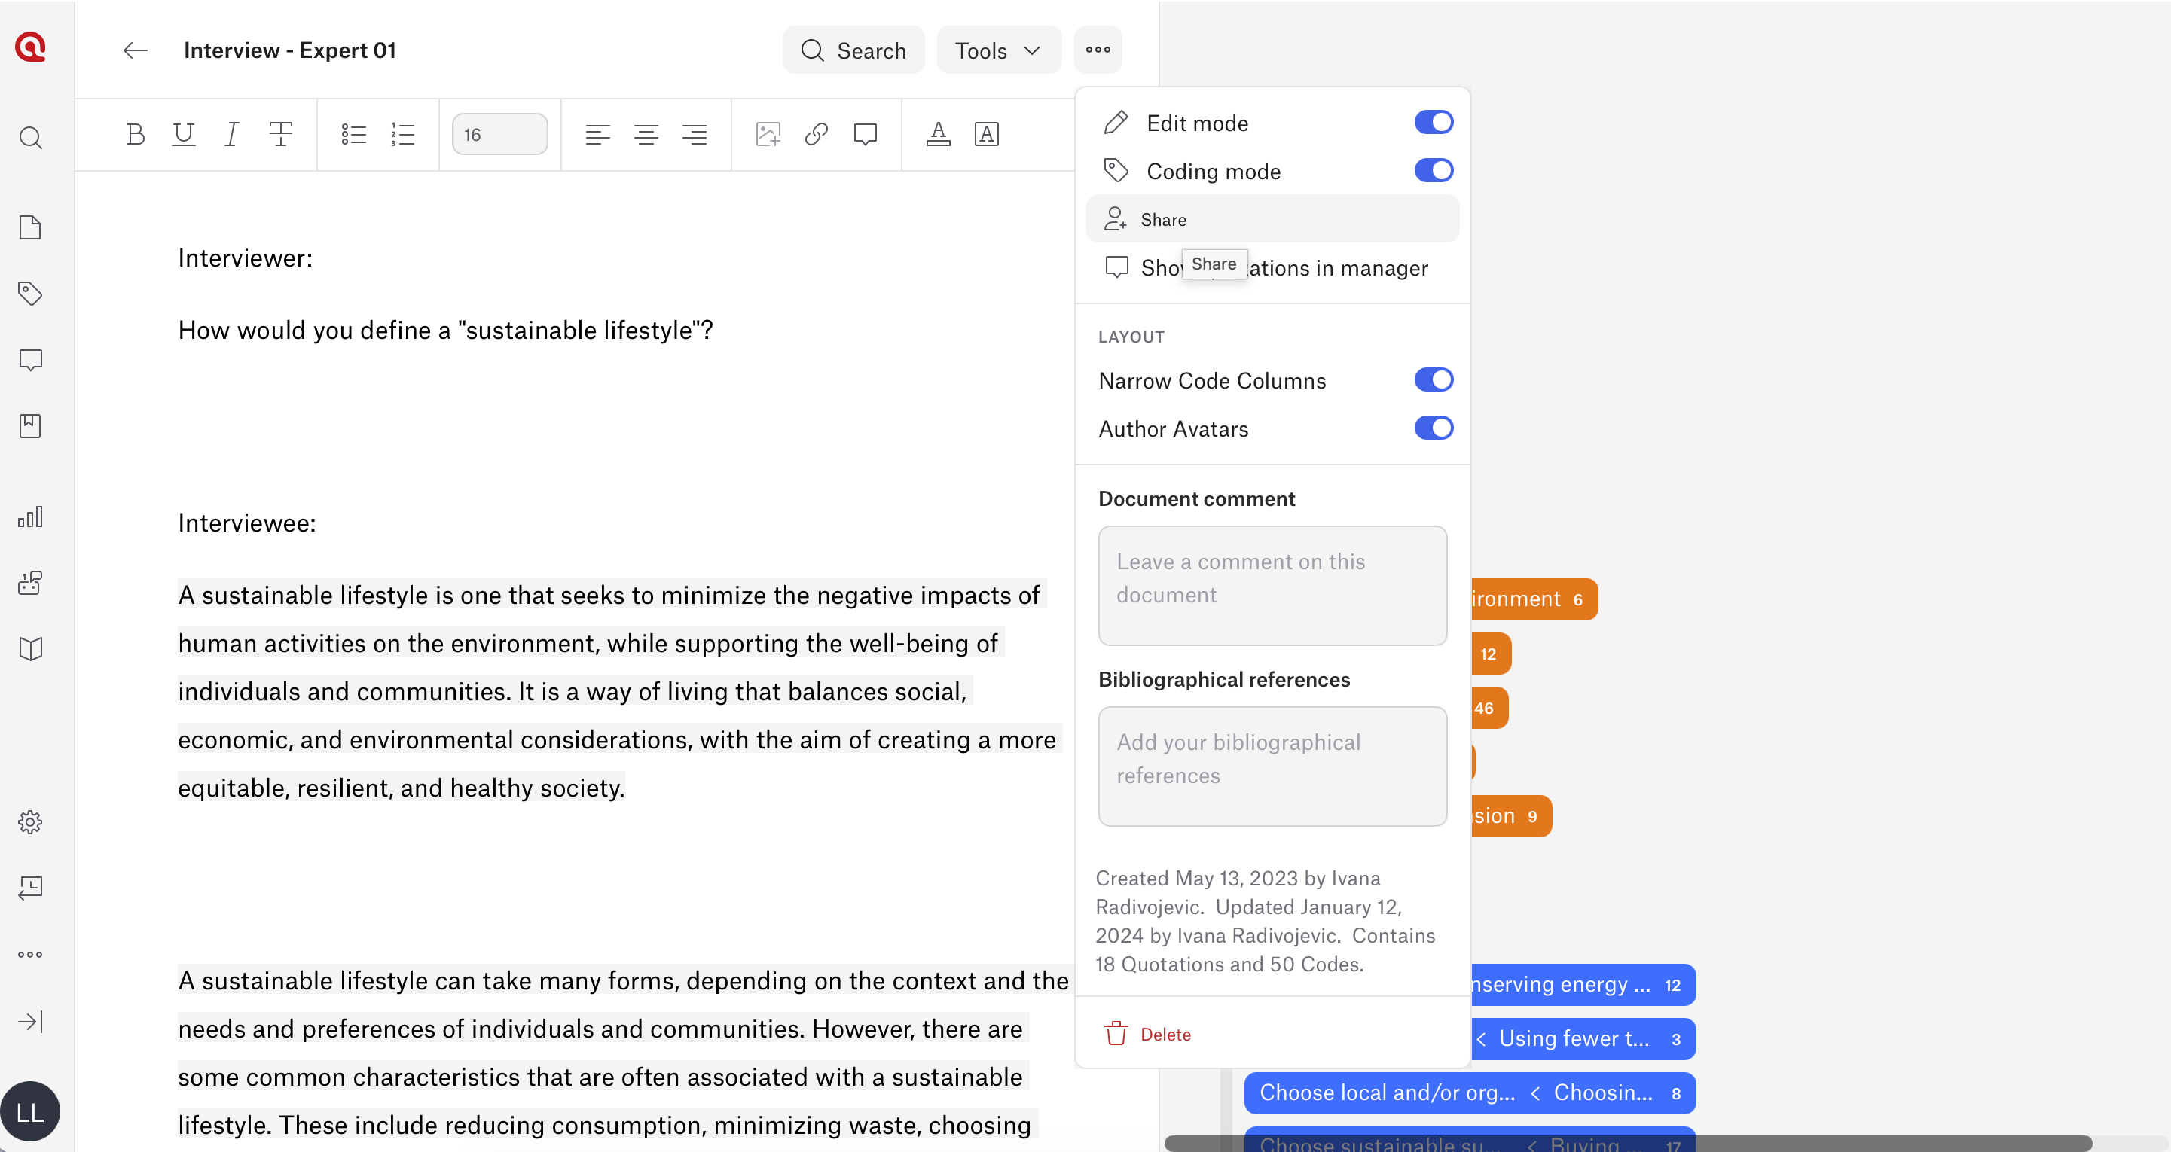
Task: Expand the collapsed left sidebar
Action: pos(30,1022)
